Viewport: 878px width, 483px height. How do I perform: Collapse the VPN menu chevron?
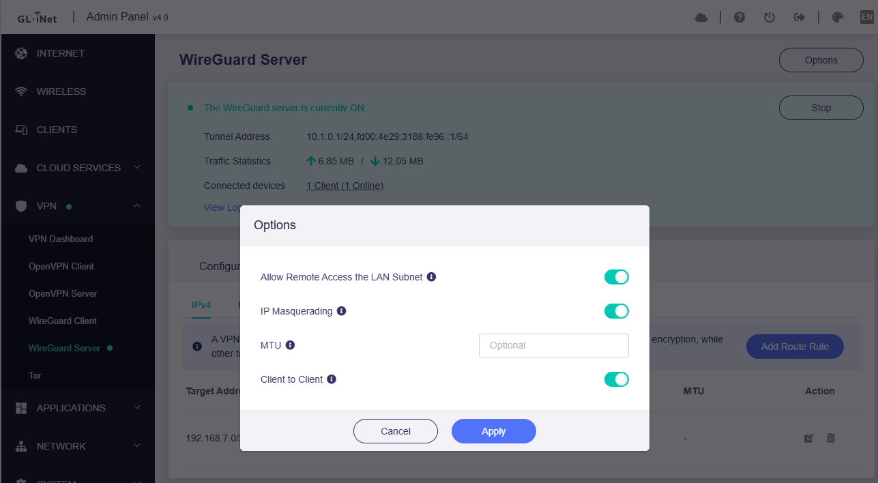click(137, 205)
